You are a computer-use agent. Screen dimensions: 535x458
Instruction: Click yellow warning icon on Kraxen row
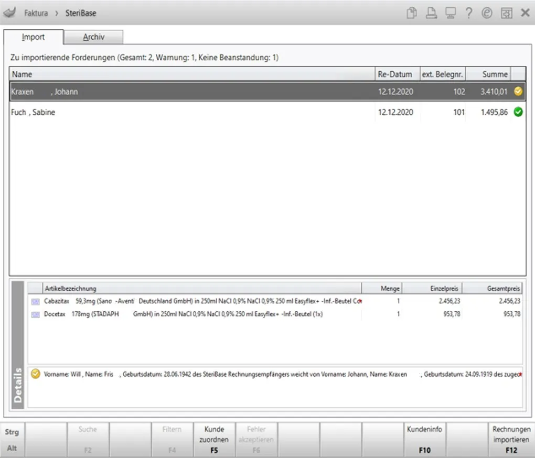(518, 91)
